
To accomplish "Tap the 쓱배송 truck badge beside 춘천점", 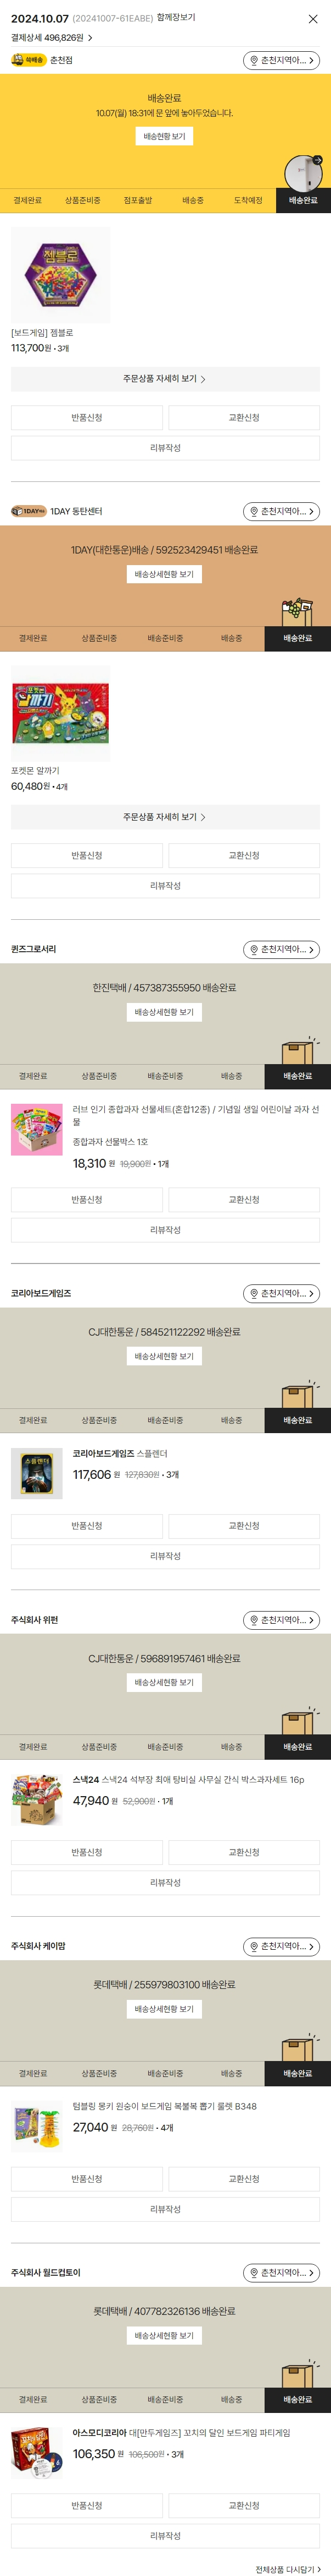I will pos(29,60).
